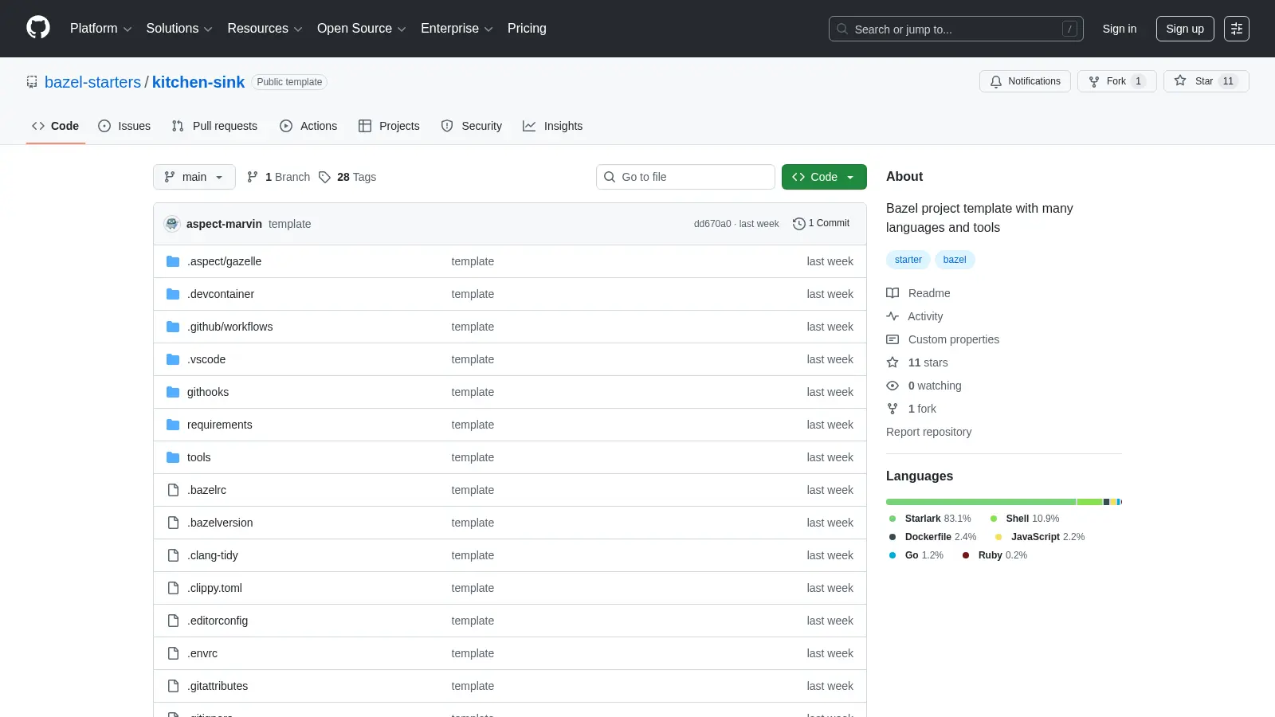This screenshot has height=717, width=1275.
Task: Click the GitHub logo icon
Action: click(38, 28)
